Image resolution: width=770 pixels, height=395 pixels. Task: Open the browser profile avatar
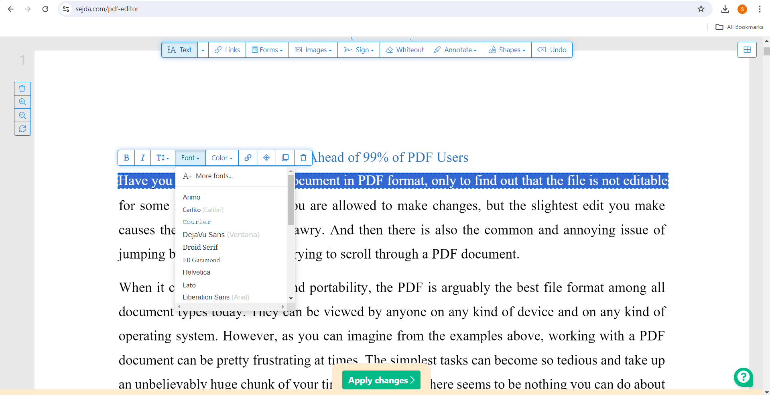tap(742, 9)
